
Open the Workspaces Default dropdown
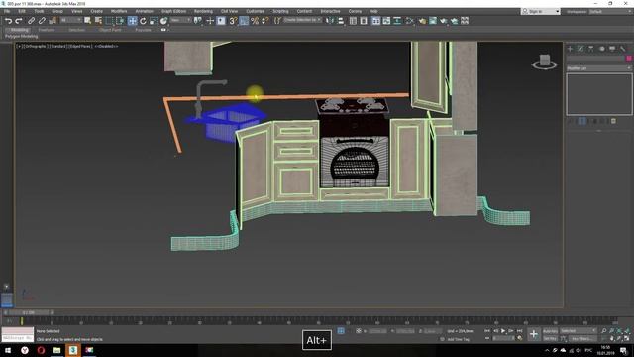pos(610,11)
